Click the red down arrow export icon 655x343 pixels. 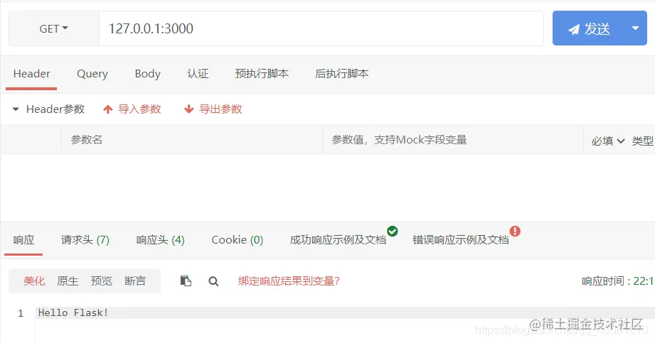188,109
